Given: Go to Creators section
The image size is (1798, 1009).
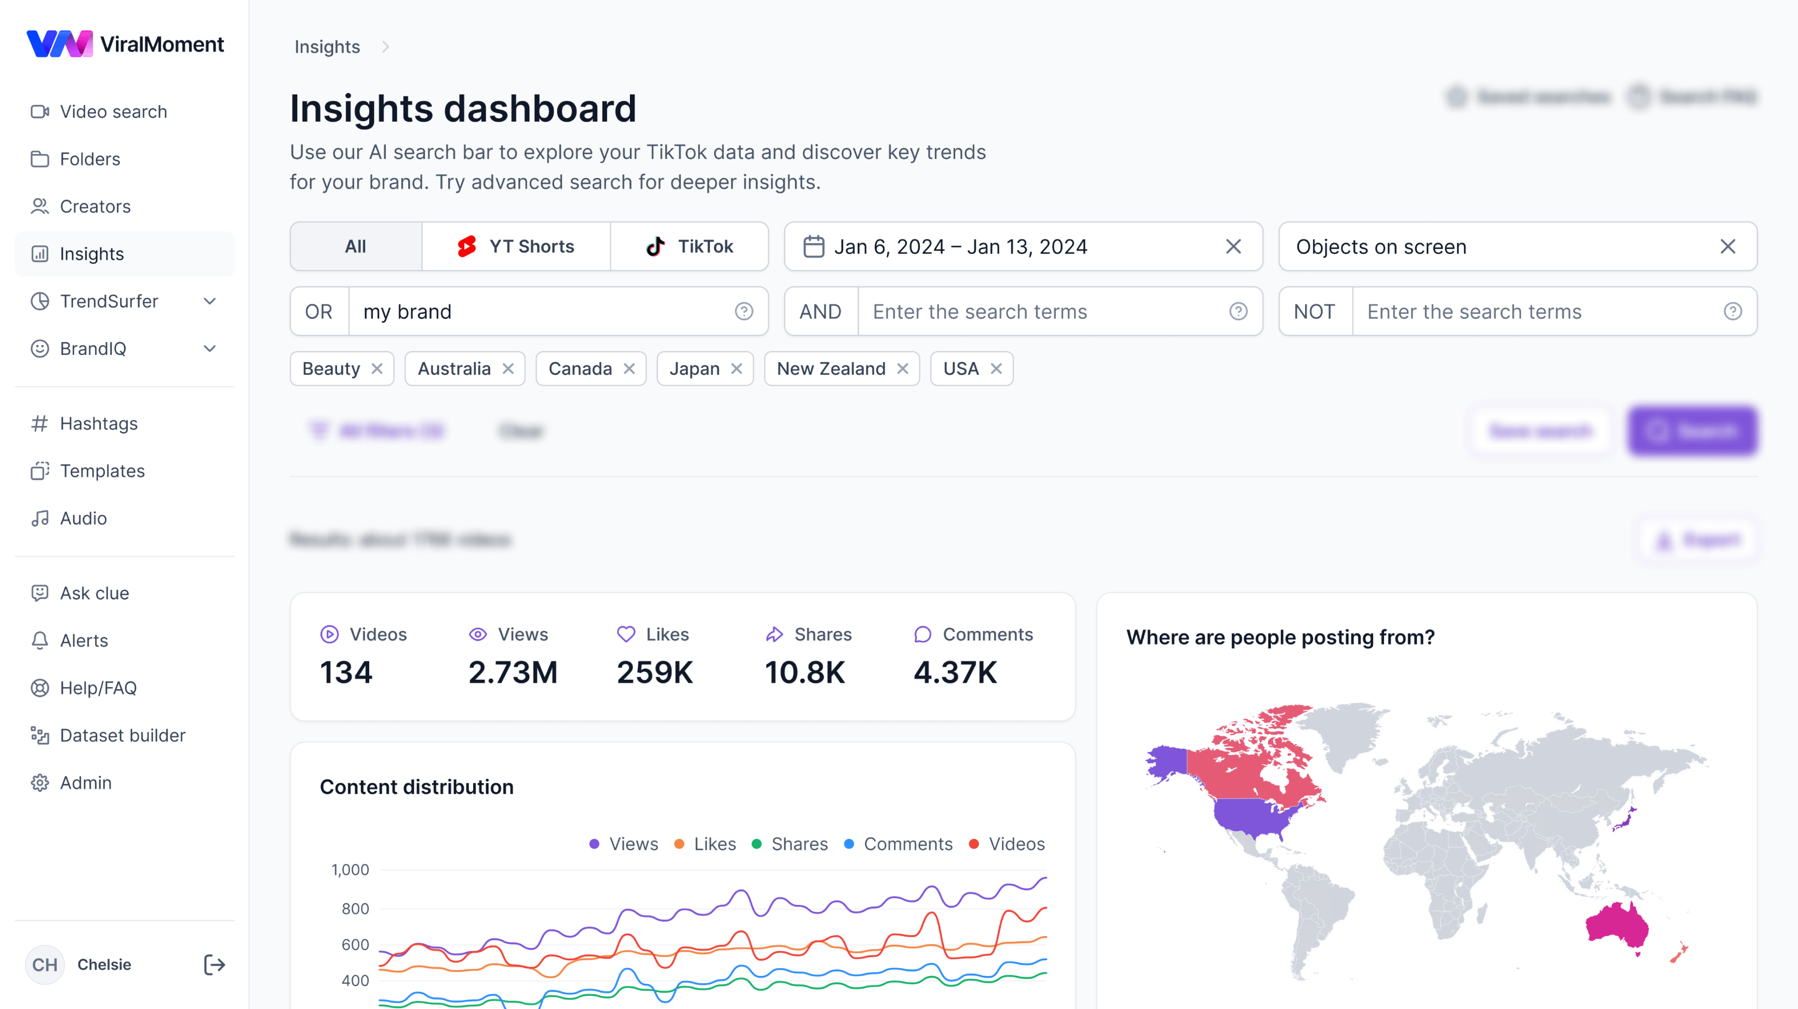Looking at the screenshot, I should click(x=124, y=206).
